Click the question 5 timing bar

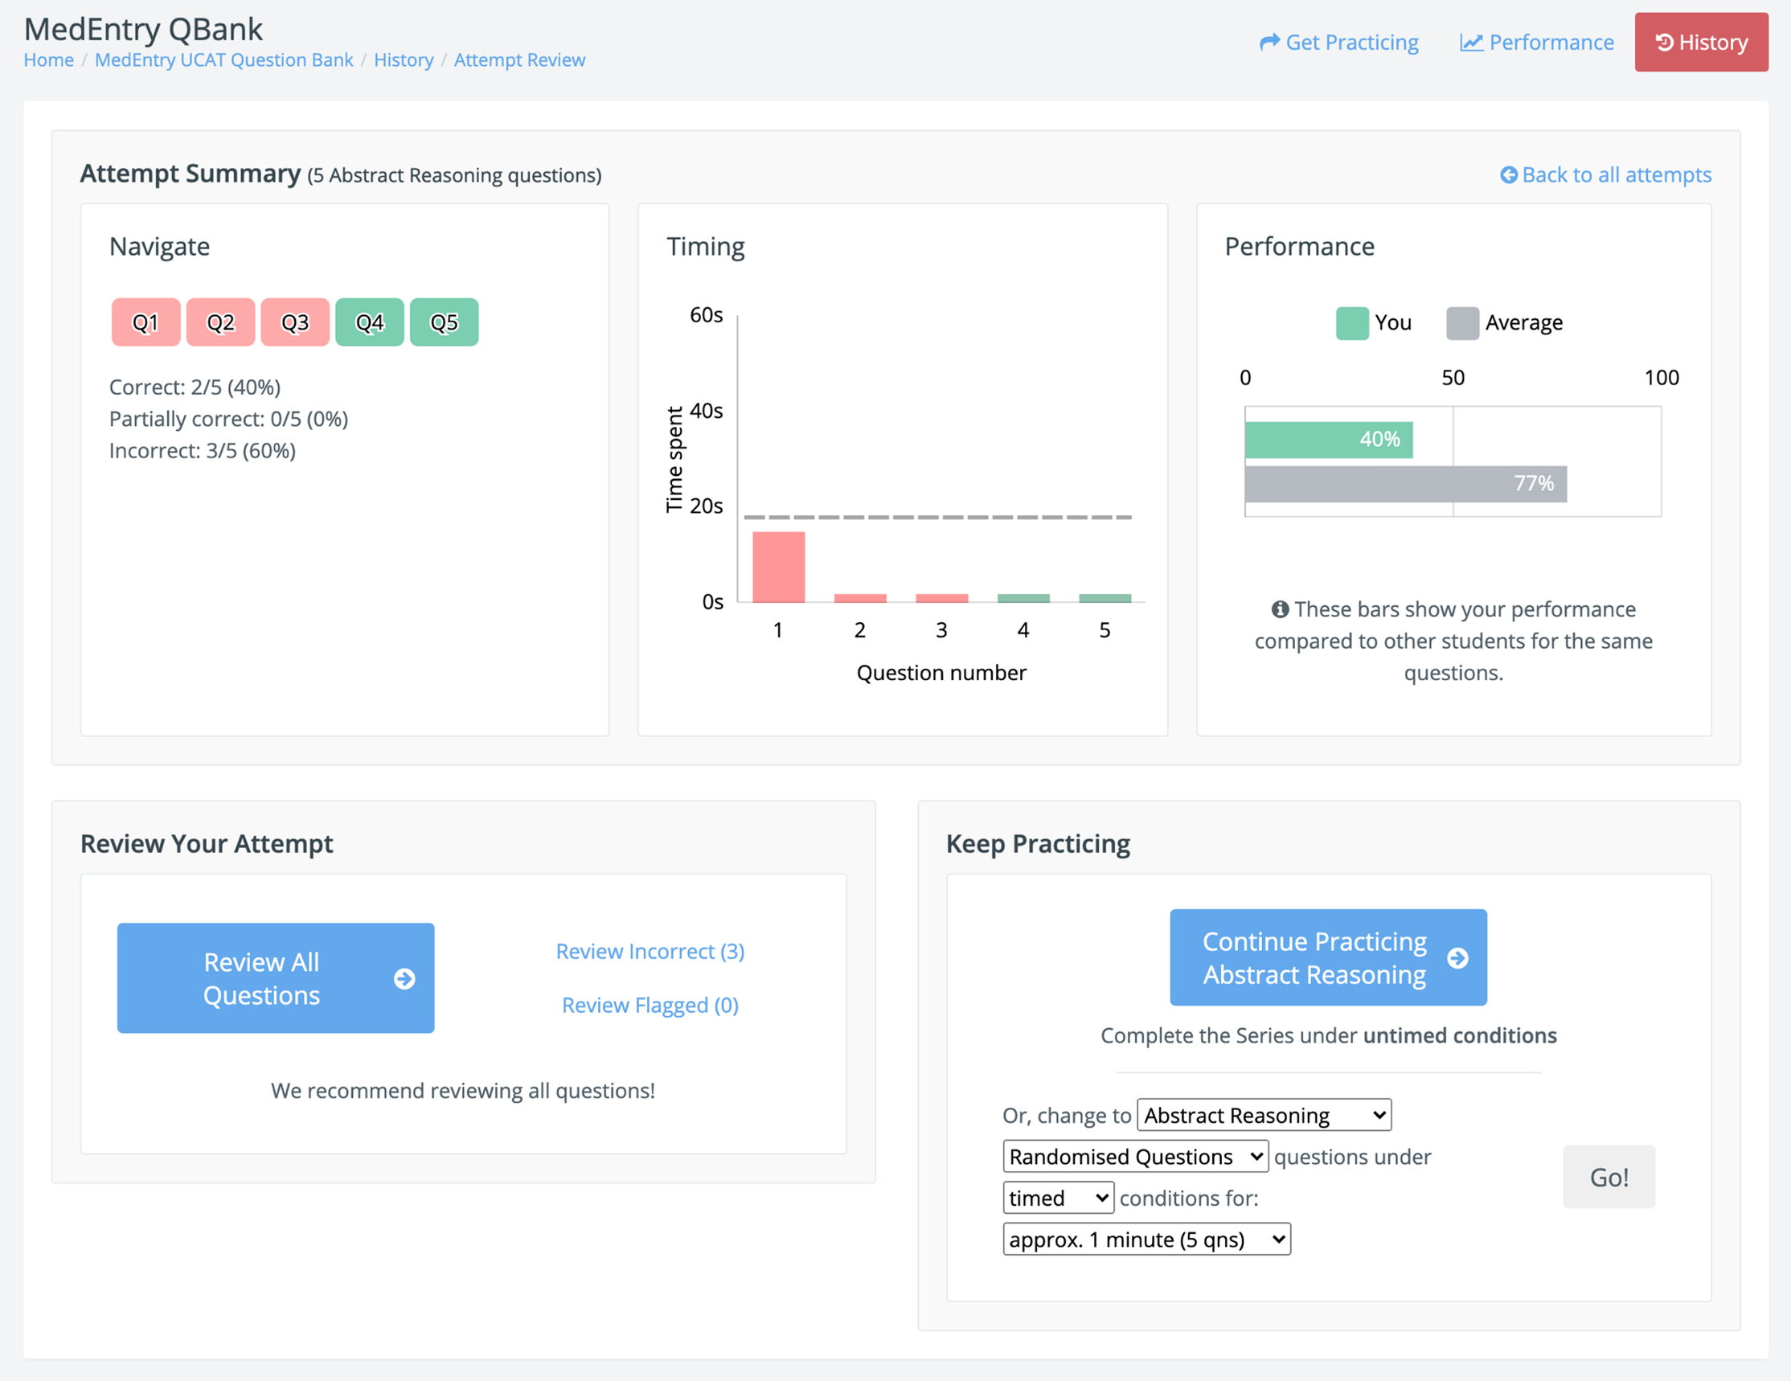[x=1105, y=598]
